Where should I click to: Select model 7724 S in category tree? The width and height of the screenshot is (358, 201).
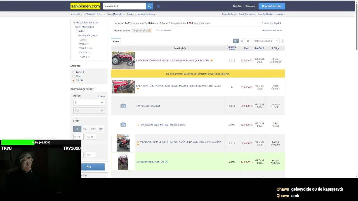tap(83, 57)
